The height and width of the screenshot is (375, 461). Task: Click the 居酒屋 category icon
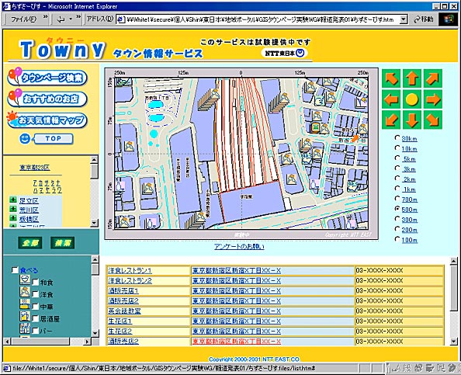pyautogui.click(x=25, y=316)
